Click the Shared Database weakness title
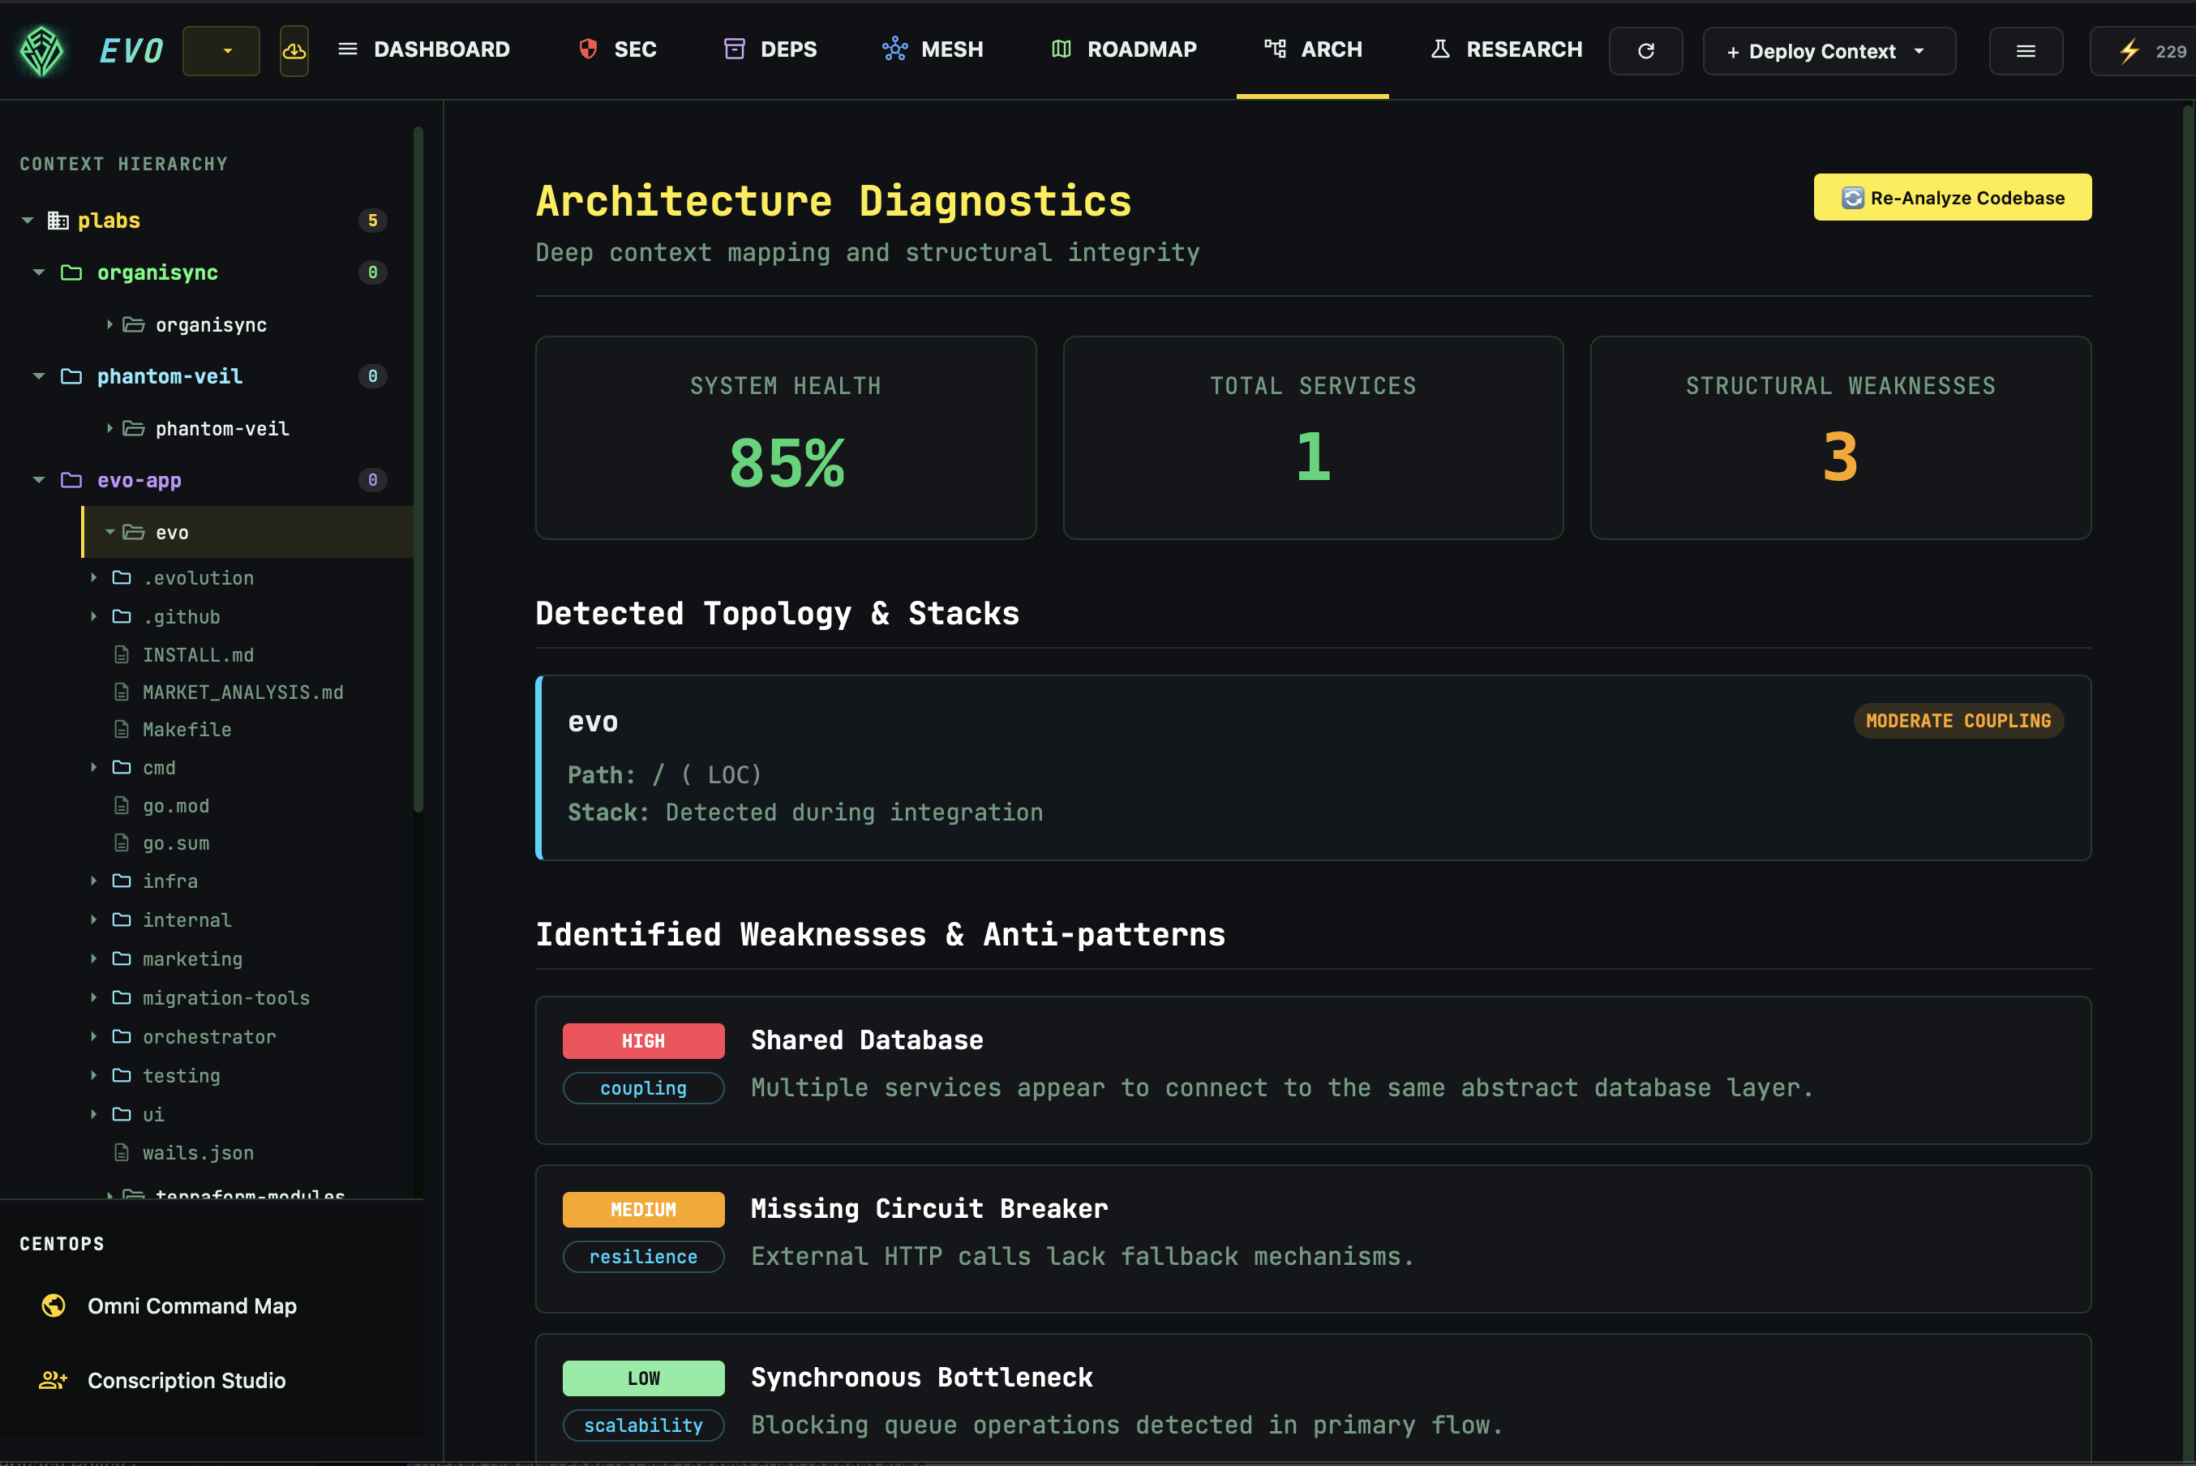The image size is (2196, 1466). coord(867,1039)
